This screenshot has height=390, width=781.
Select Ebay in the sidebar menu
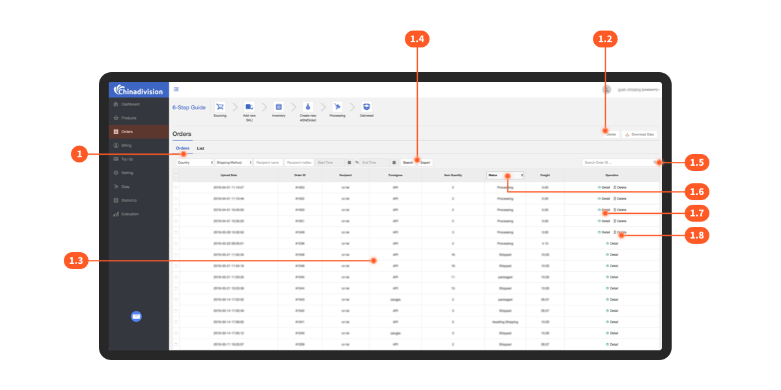point(139,187)
